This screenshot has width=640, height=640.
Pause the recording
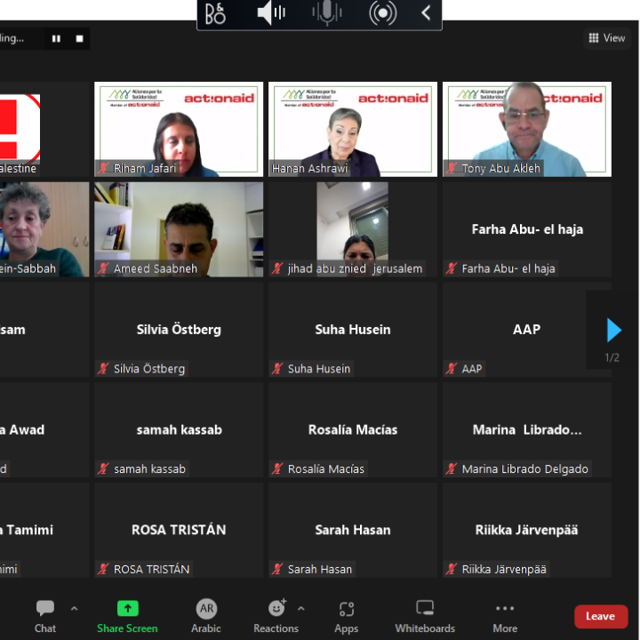click(56, 38)
